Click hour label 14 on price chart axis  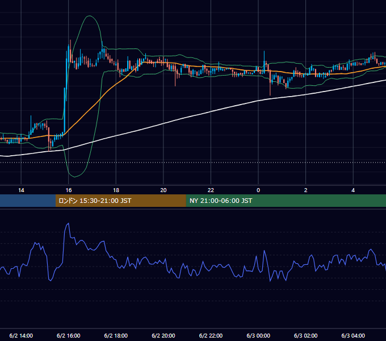click(21, 190)
